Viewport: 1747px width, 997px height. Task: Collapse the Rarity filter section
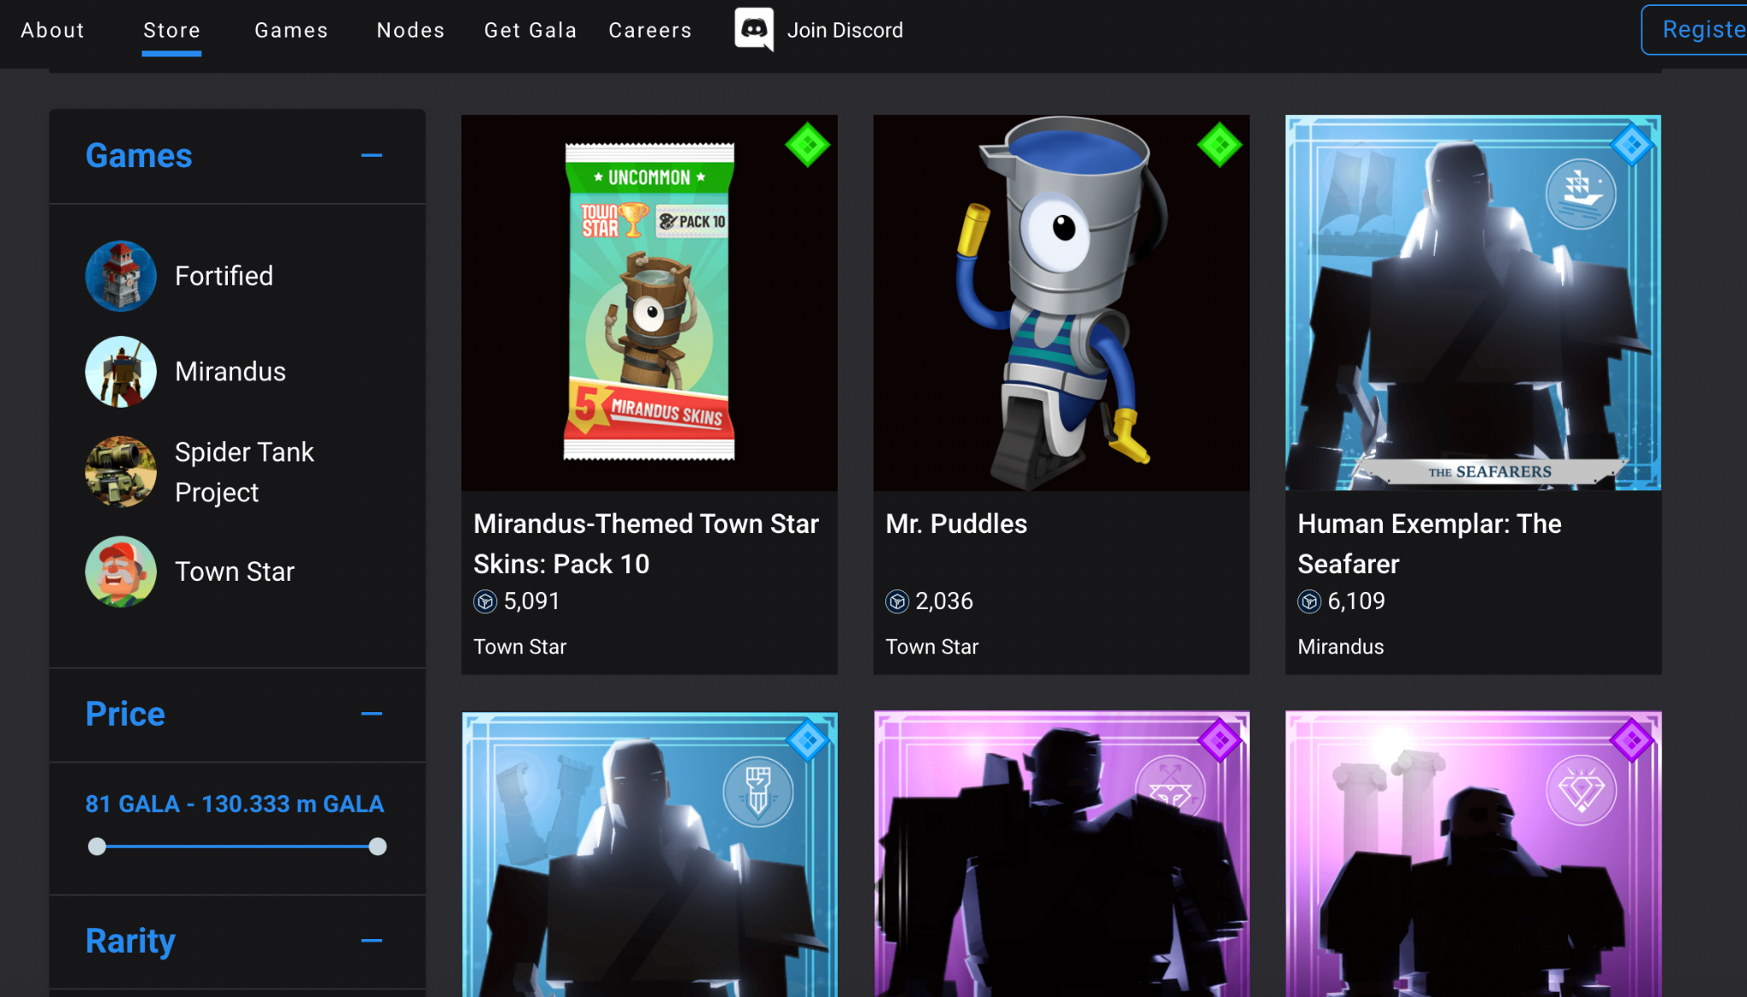tap(371, 941)
